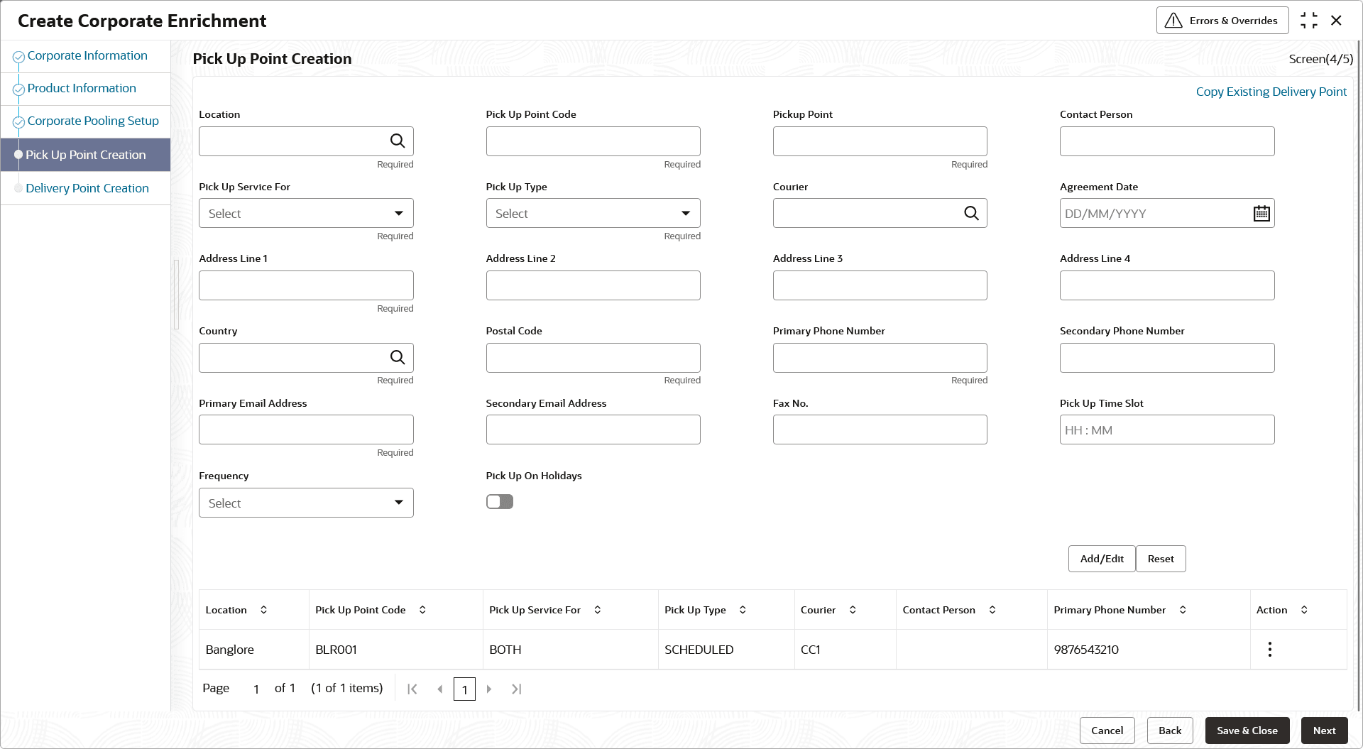
Task: Click the Add/Edit button
Action: point(1102,559)
